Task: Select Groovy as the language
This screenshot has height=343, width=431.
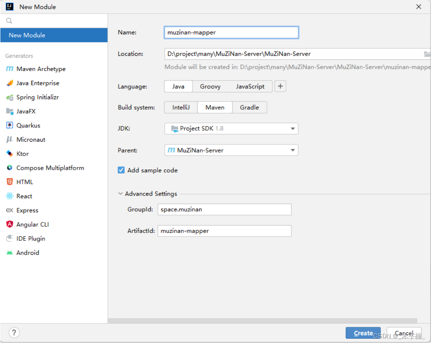Action: (x=210, y=87)
